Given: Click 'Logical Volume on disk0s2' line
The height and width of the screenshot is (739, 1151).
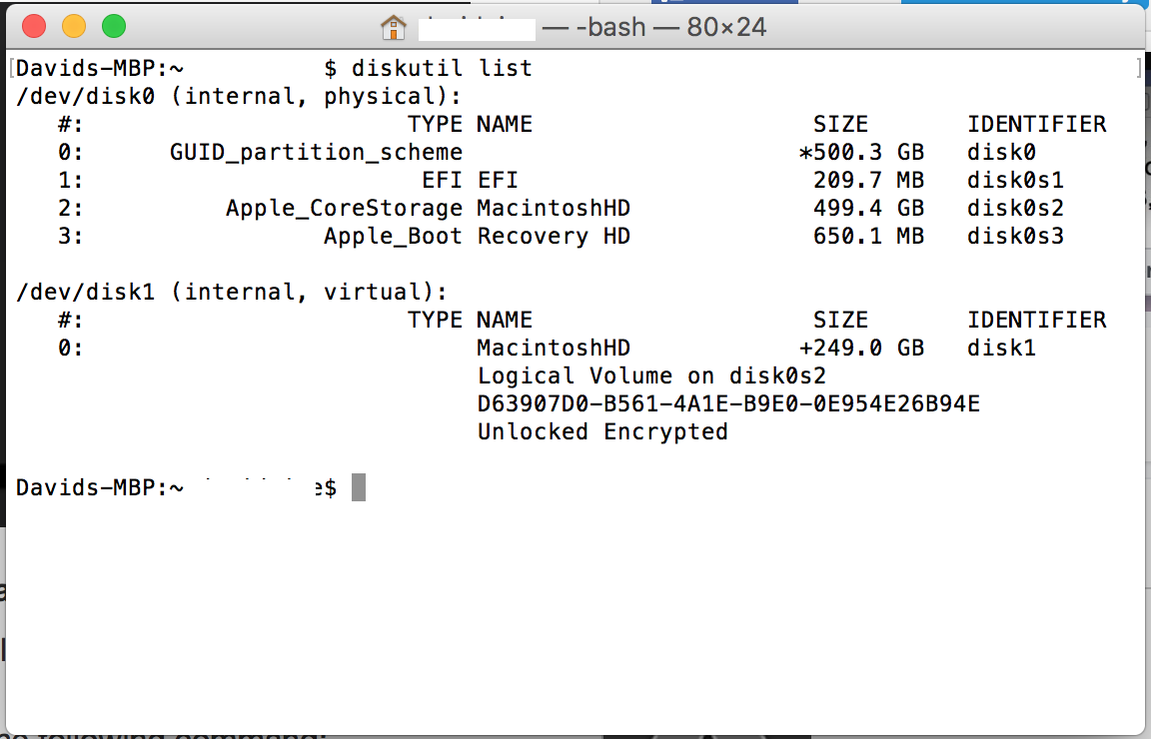Looking at the screenshot, I should click(651, 375).
